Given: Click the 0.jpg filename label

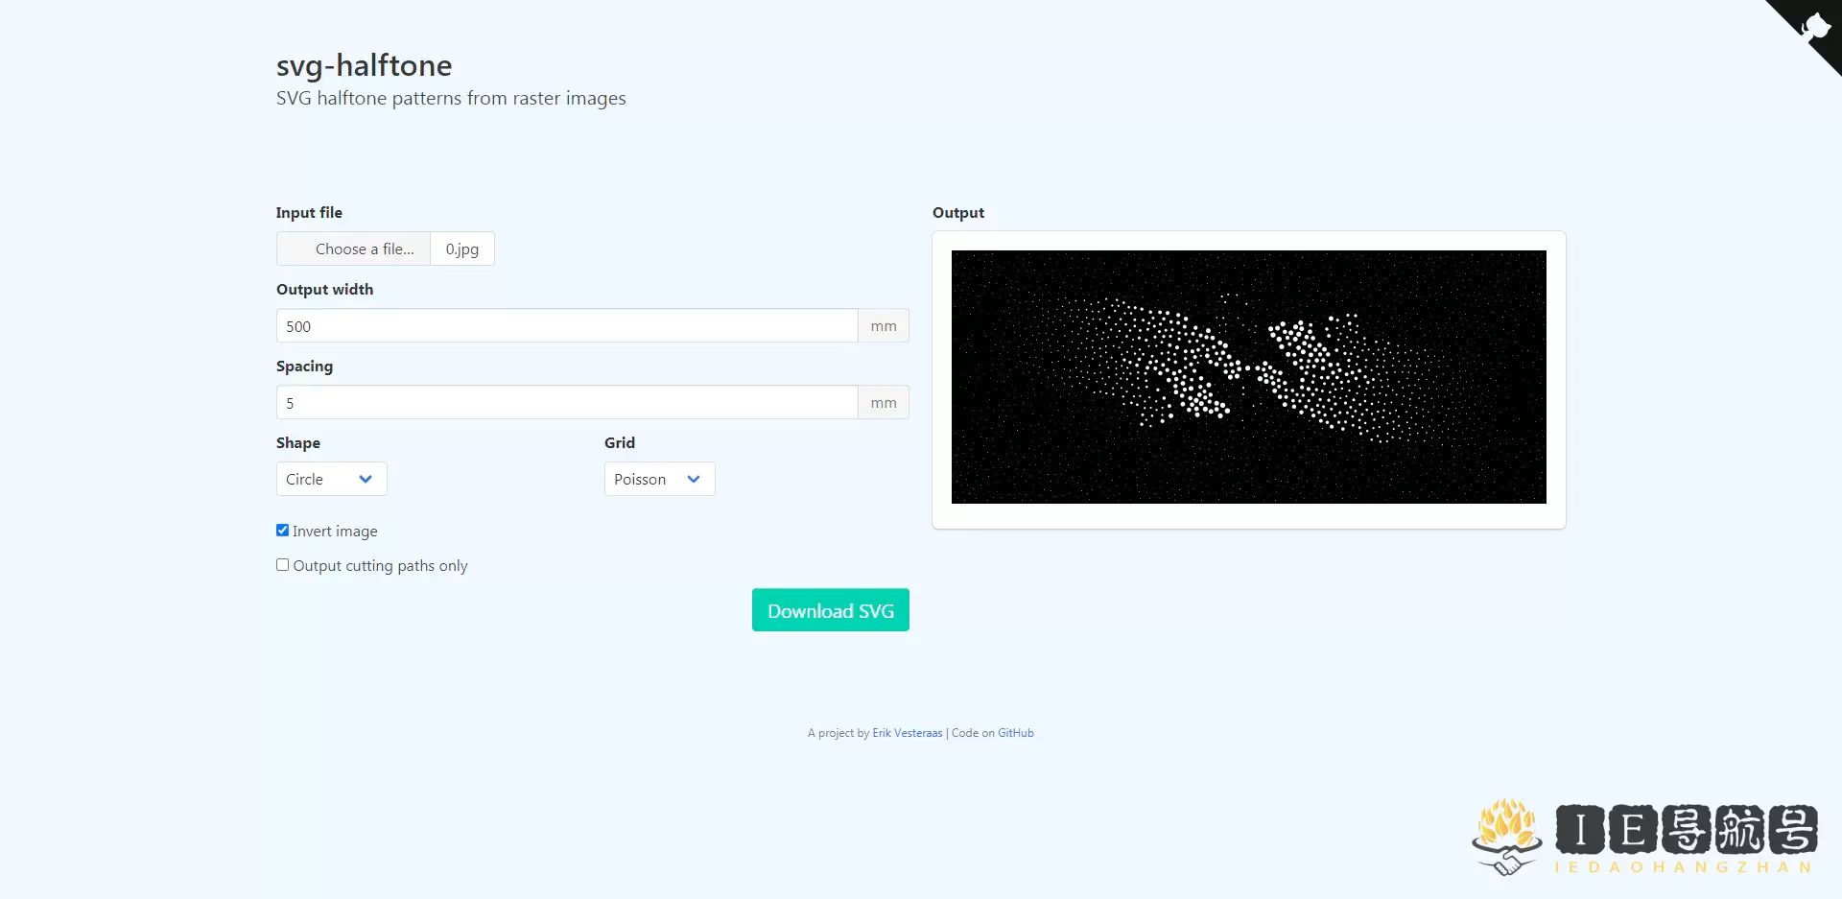Looking at the screenshot, I should pyautogui.click(x=461, y=248).
